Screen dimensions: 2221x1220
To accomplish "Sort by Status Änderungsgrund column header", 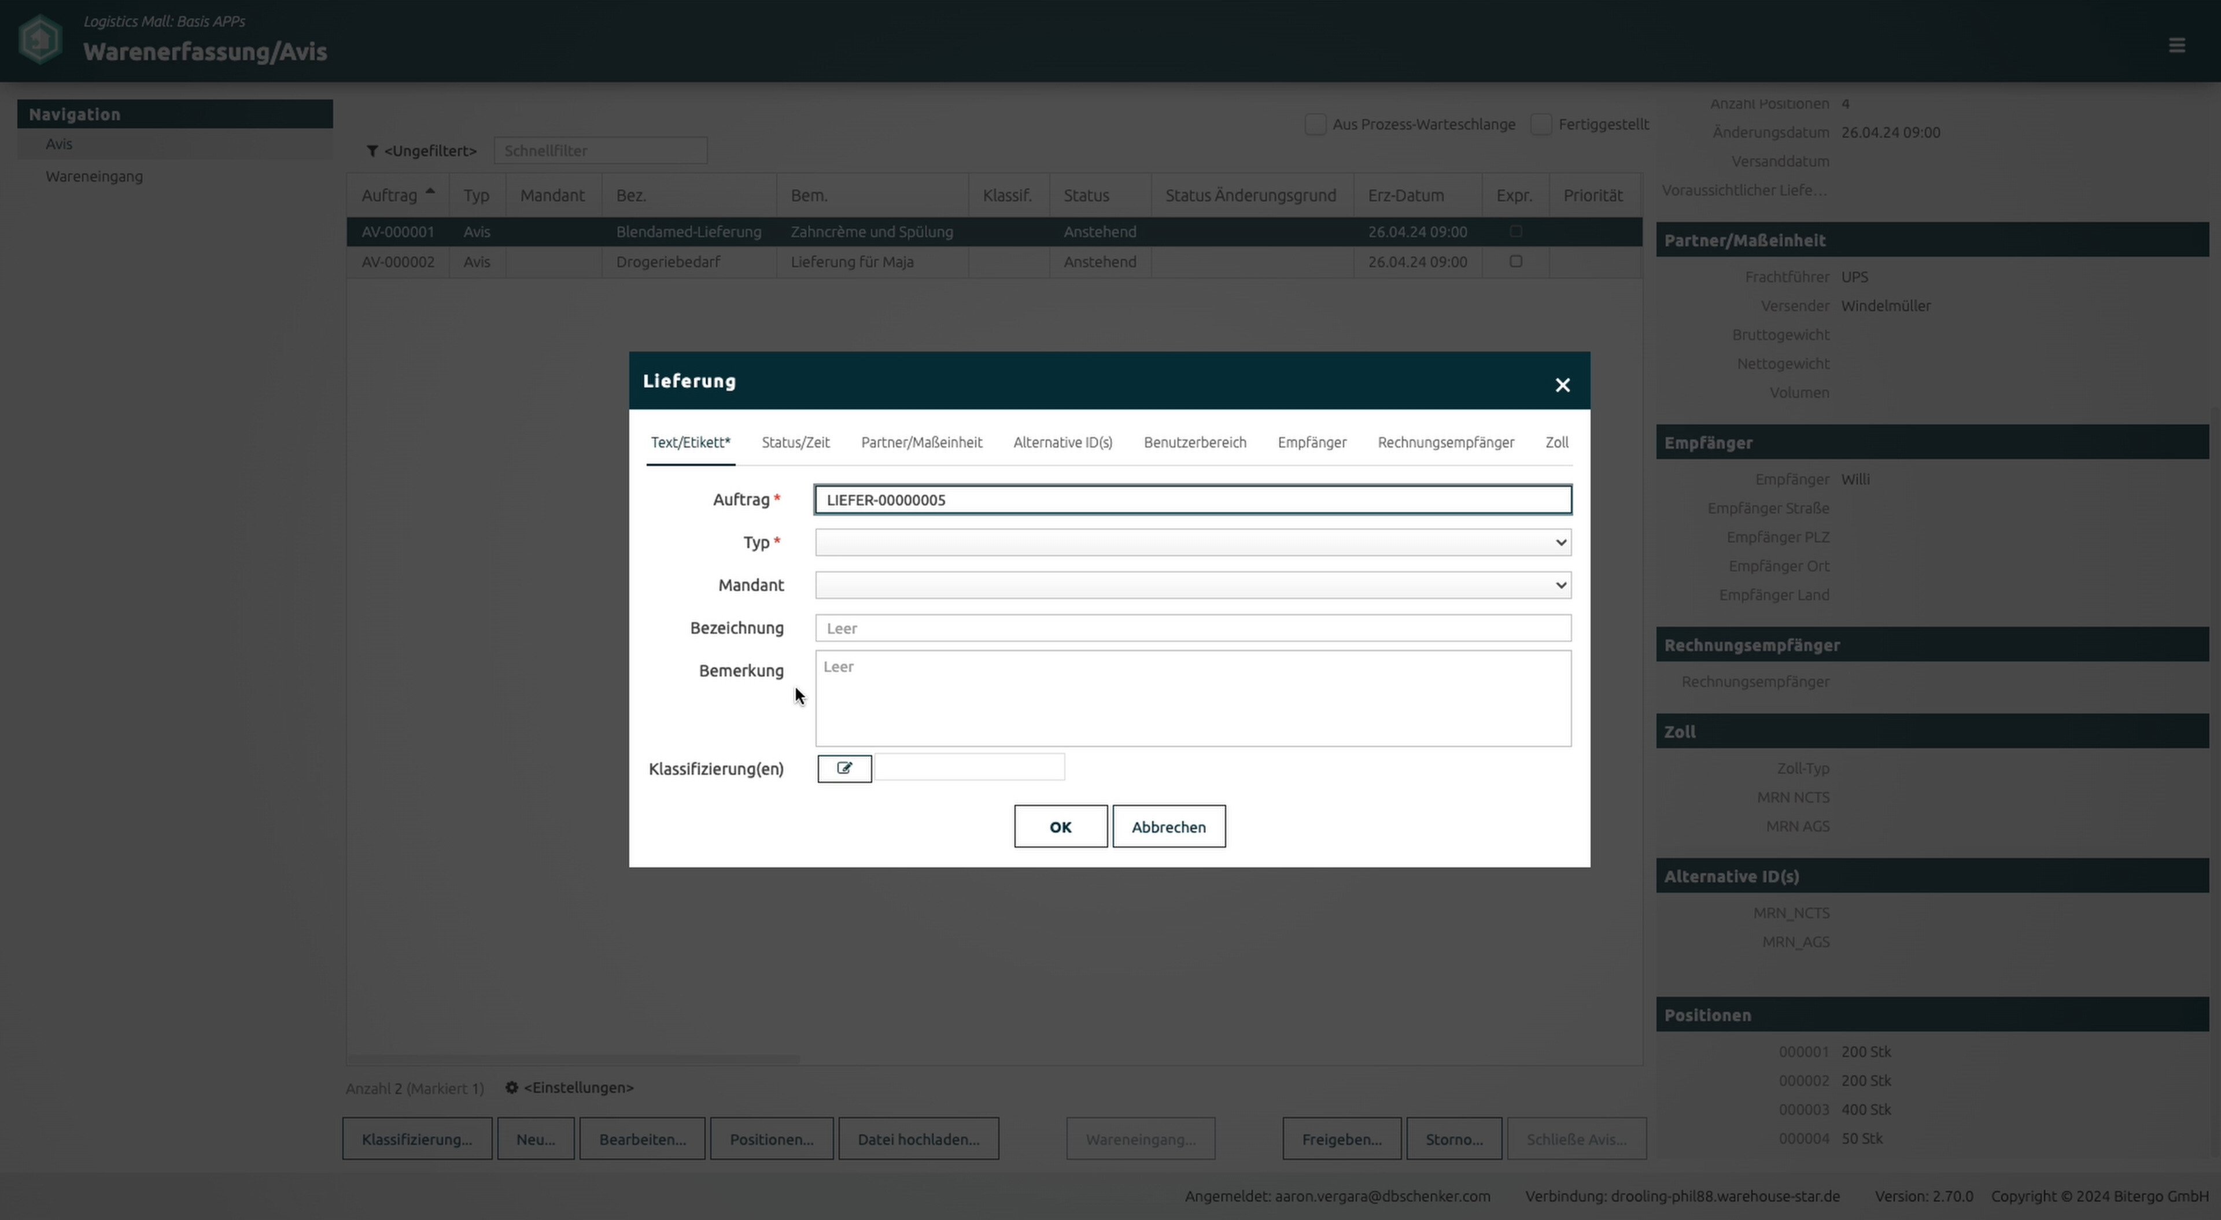I will coord(1252,195).
